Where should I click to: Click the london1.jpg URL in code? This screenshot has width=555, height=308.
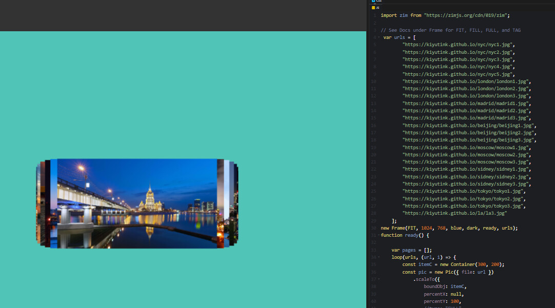click(x=466, y=81)
